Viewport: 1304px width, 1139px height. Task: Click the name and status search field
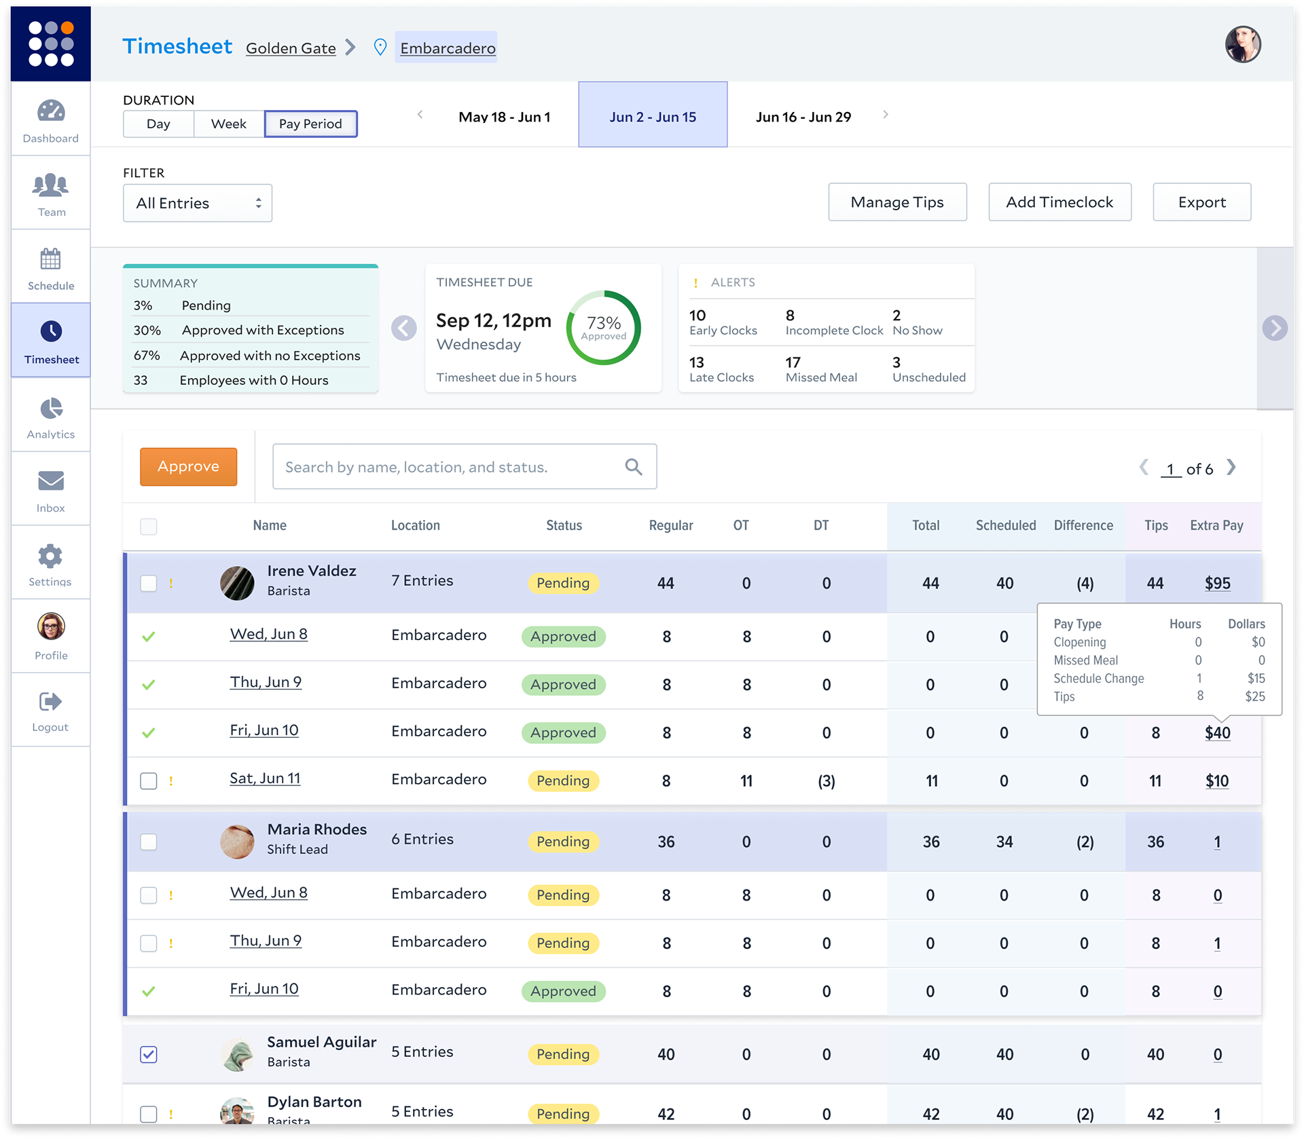coord(448,467)
